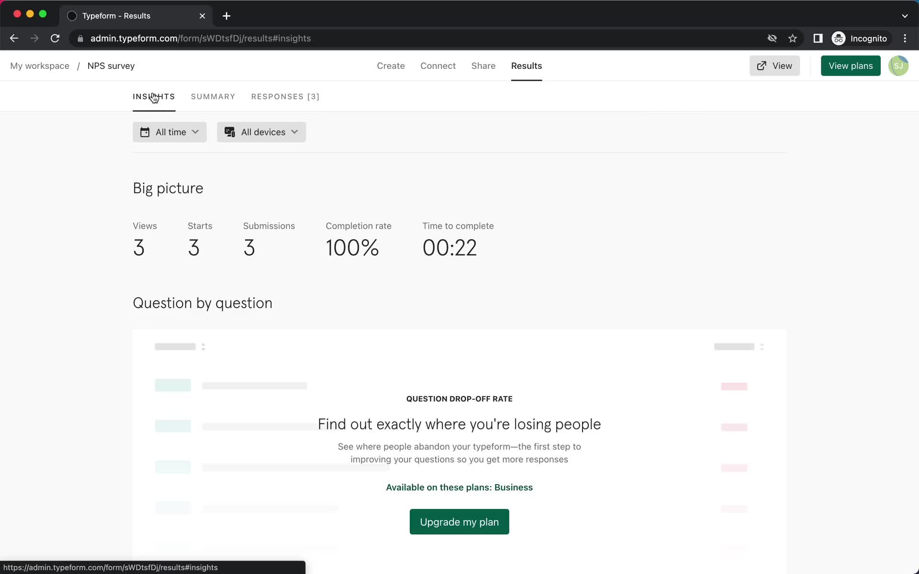Go to the Share section
Viewport: 919px width, 574px height.
(x=483, y=66)
